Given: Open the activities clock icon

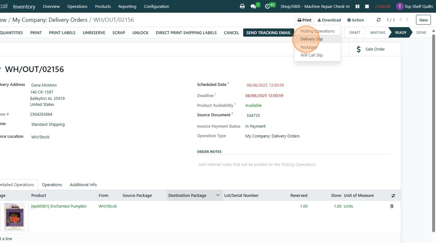Looking at the screenshot, I should (267, 6).
